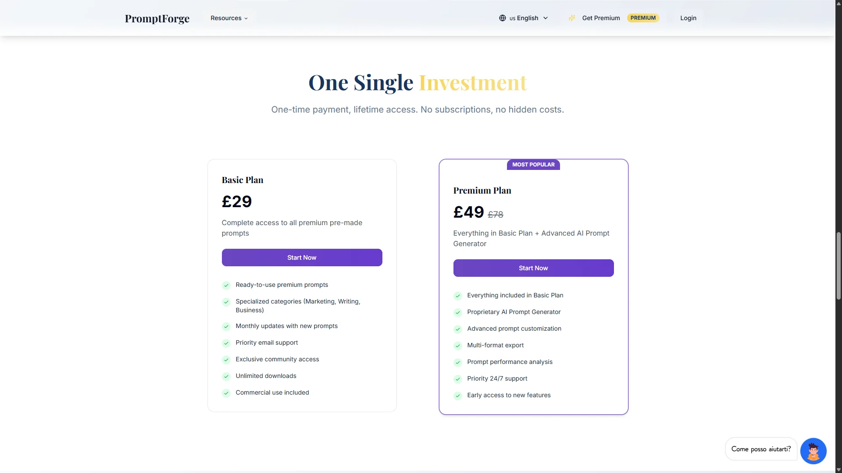Click the 'Come posso aiutarti?' chat bubble

pyautogui.click(x=761, y=449)
